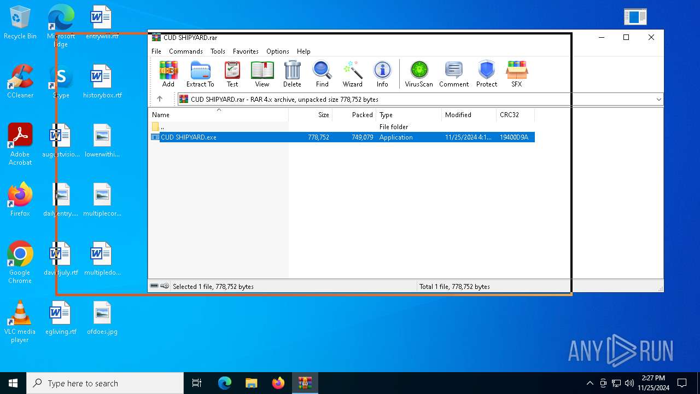Click the Delete toolbar icon
700x394 pixels.
coord(292,74)
